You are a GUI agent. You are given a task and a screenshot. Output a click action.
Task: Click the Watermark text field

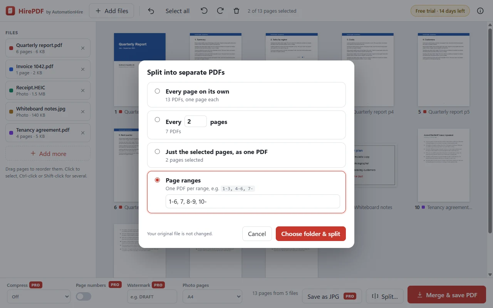click(x=152, y=296)
